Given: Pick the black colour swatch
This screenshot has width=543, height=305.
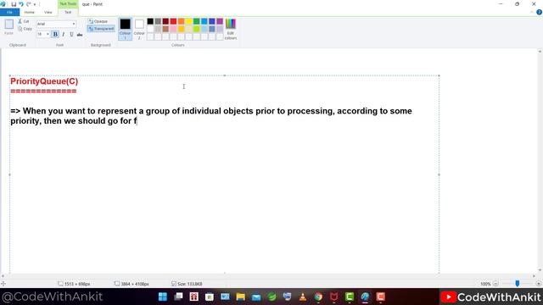Looking at the screenshot, I should pos(150,21).
